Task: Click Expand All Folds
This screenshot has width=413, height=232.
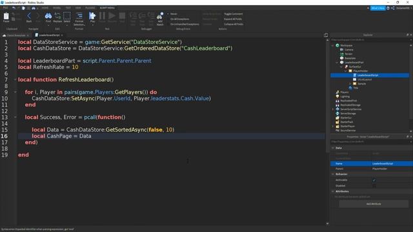Action: click(233, 19)
